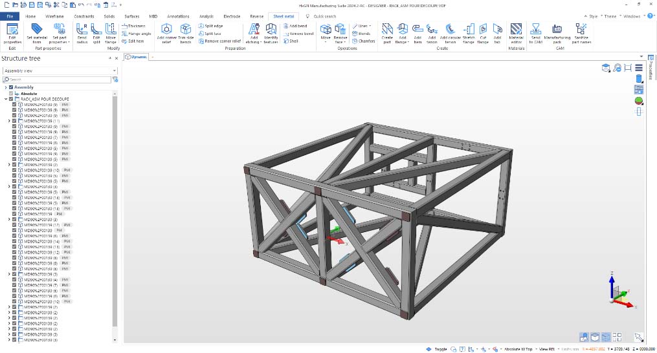Image resolution: width=657 pixels, height=353 pixels.
Task: Run the Identify features tool
Action: point(271,34)
